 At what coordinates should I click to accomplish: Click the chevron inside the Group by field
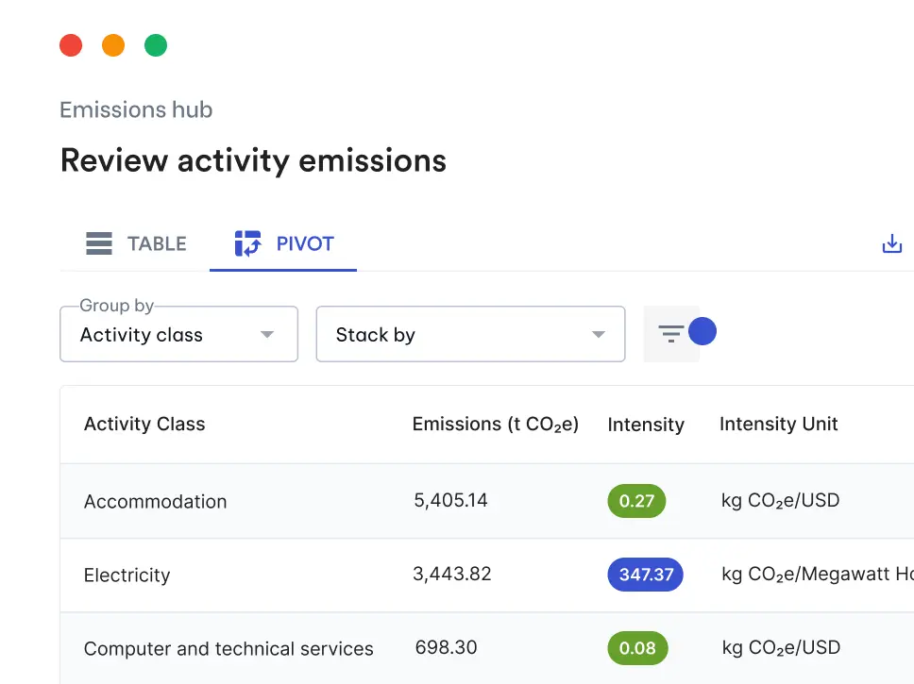click(269, 334)
